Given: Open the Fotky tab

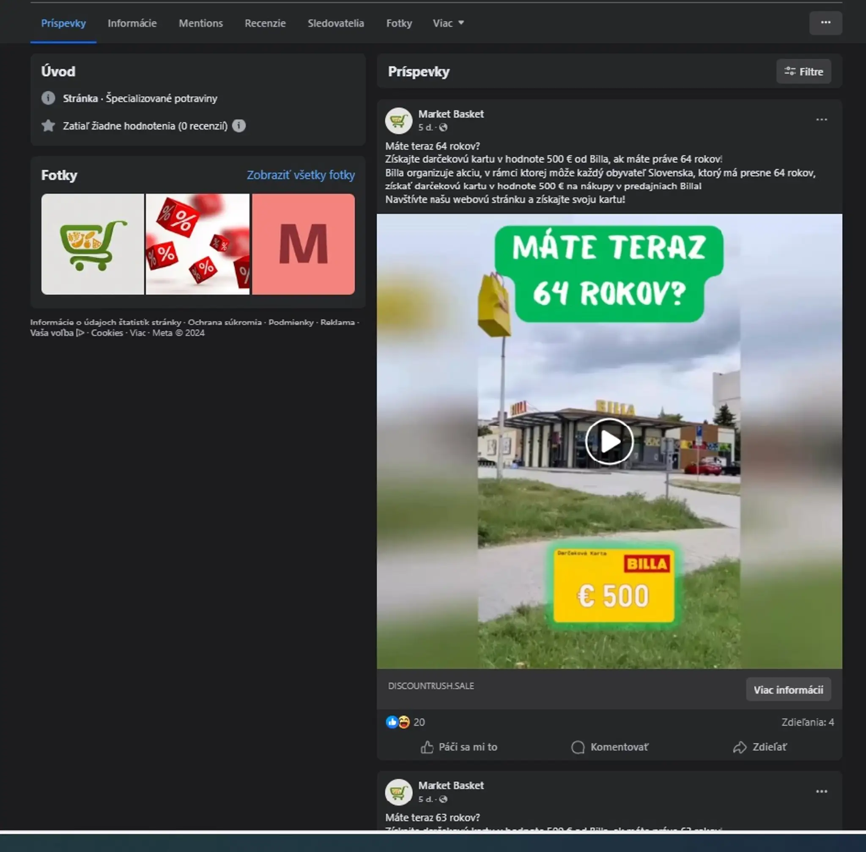Looking at the screenshot, I should tap(399, 23).
